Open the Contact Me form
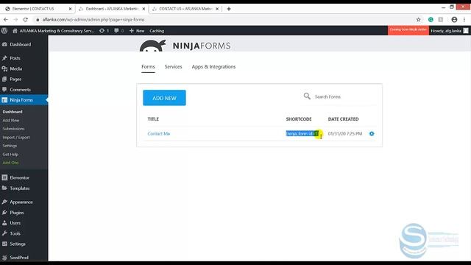 coord(159,134)
